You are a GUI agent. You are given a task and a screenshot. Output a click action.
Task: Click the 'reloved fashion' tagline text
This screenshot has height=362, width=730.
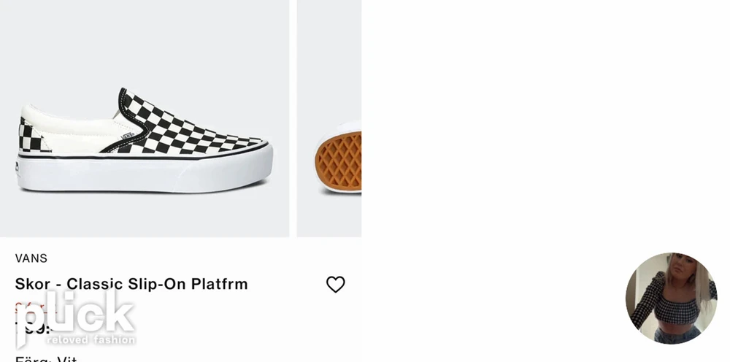pos(91,339)
